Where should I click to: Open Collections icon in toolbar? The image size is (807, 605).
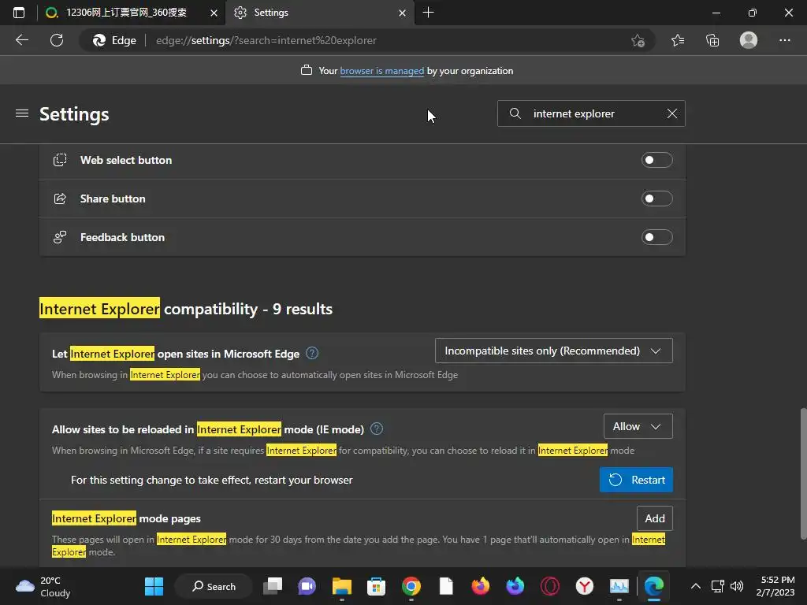[712, 40]
